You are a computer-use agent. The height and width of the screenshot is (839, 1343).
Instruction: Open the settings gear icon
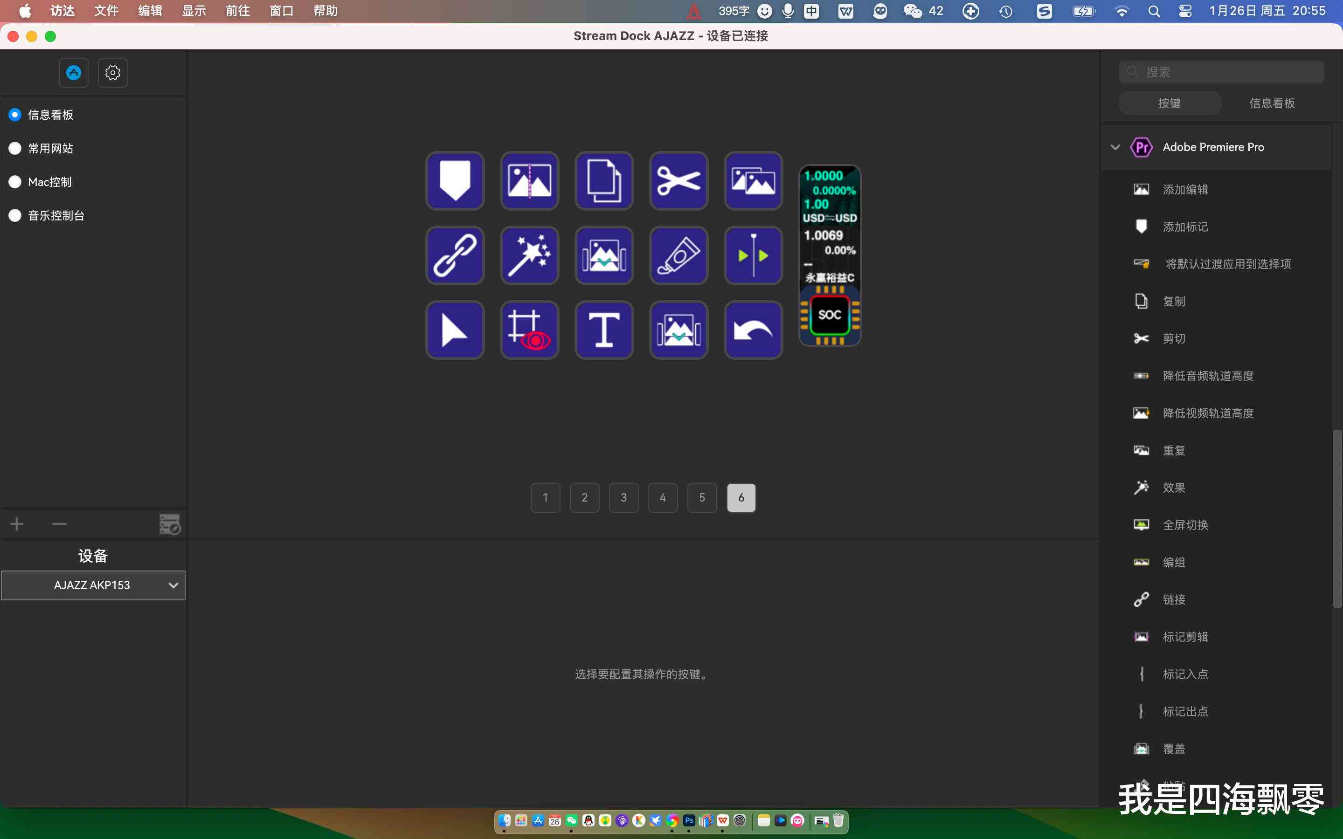click(113, 73)
